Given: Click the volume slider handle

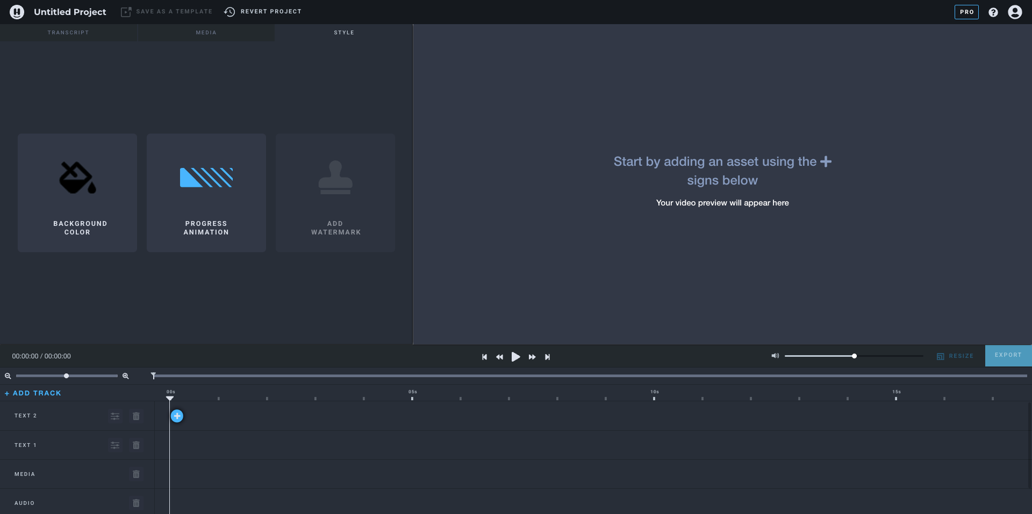Looking at the screenshot, I should coord(854,356).
